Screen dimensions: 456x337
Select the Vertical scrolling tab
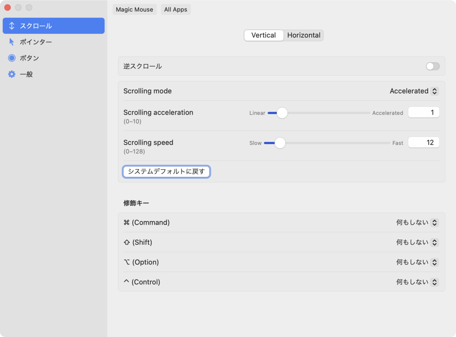[264, 35]
